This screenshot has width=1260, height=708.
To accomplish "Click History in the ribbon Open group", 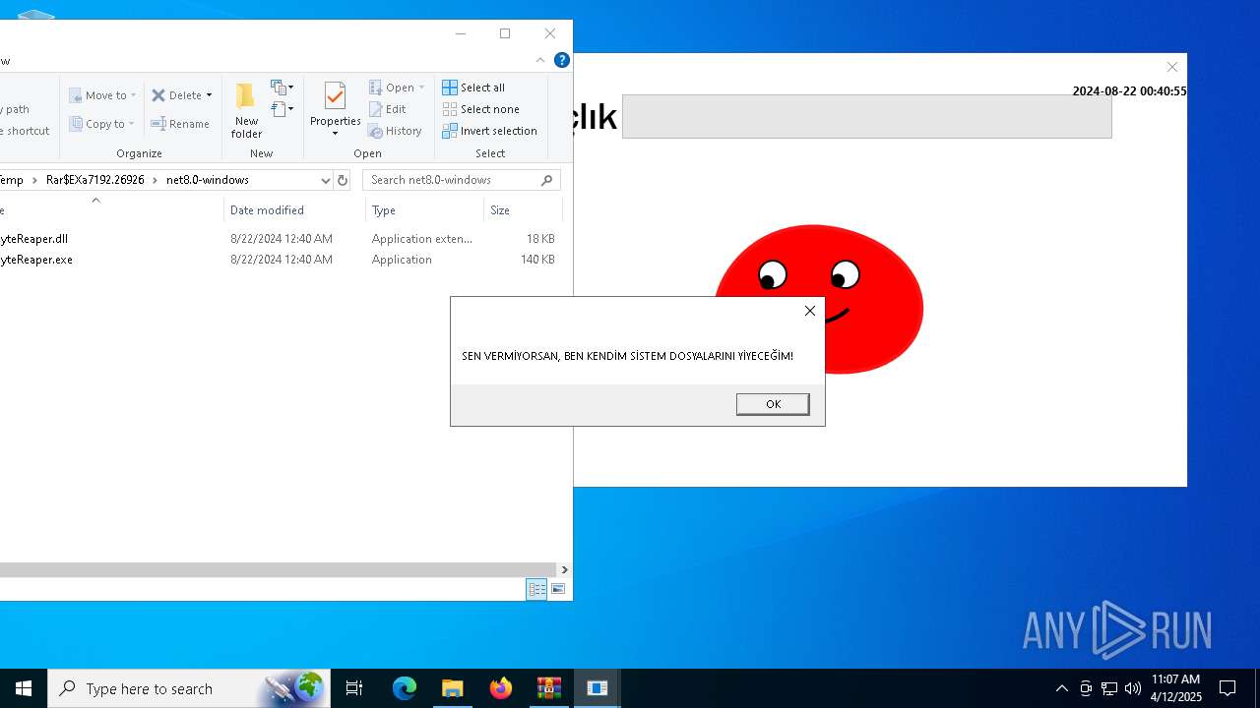I will click(395, 131).
